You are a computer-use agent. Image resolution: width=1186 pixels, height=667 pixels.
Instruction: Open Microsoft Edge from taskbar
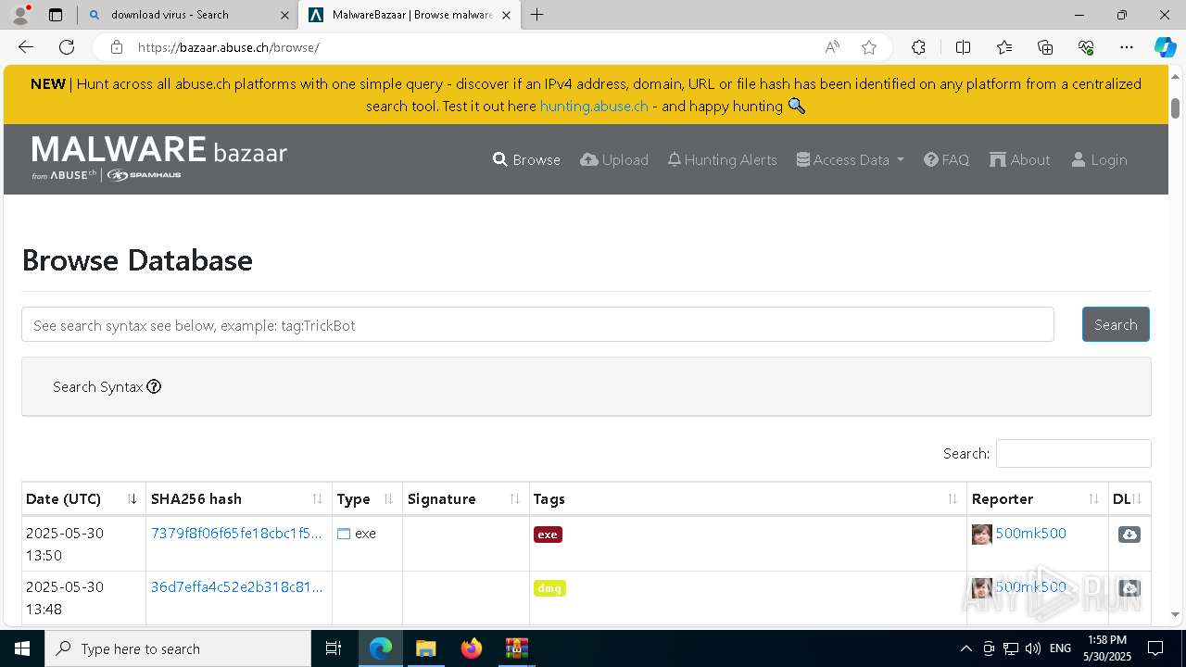pos(381,648)
